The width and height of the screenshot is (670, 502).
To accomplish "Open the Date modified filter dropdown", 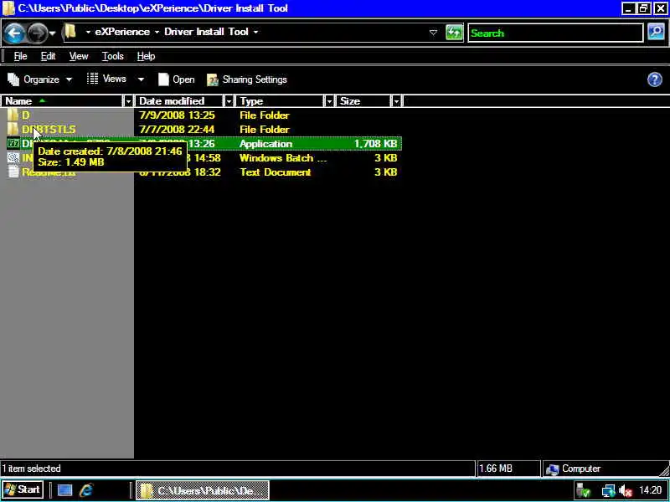I will [x=229, y=101].
